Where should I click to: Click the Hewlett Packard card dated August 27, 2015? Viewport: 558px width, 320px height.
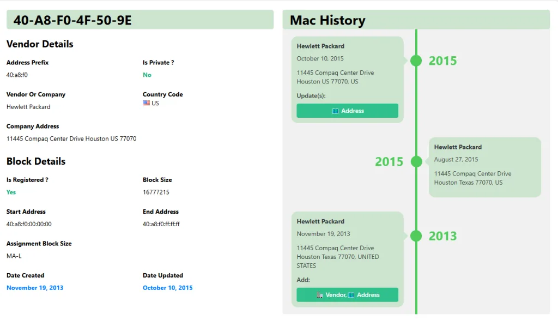[484, 167]
